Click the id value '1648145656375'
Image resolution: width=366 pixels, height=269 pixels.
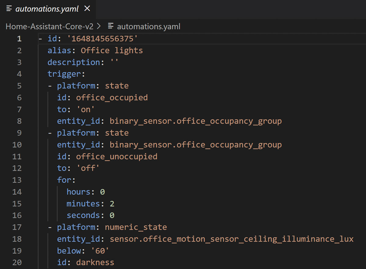coord(102,39)
